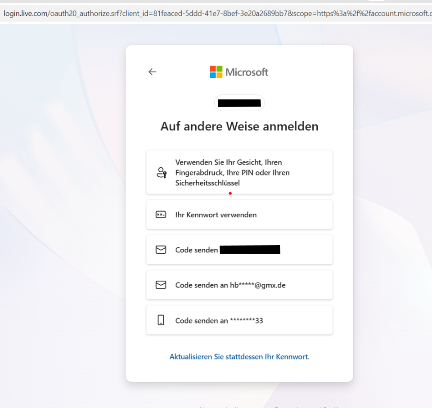Open 'Aktualisieren Sie stattdessen Ihr Kennwort' link
The image size is (432, 408).
pos(239,357)
